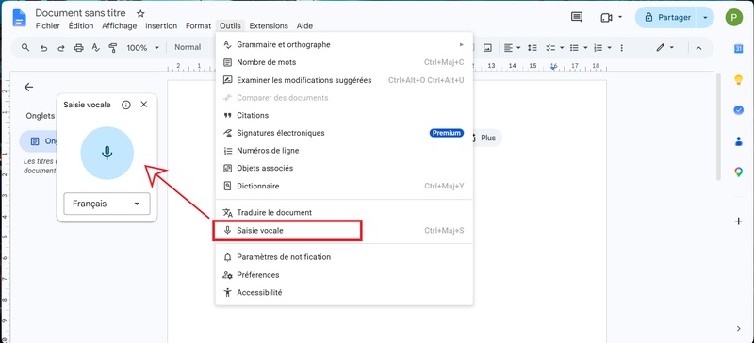This screenshot has width=754, height=343.
Task: Open the Google Tasks side panel
Action: point(738,110)
